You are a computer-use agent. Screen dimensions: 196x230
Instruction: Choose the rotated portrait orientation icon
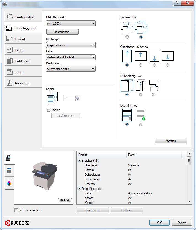point(154,56)
